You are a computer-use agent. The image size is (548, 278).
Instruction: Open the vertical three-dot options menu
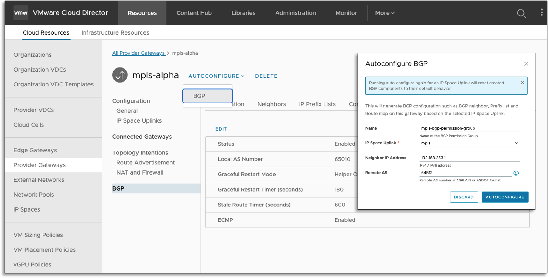(x=542, y=12)
